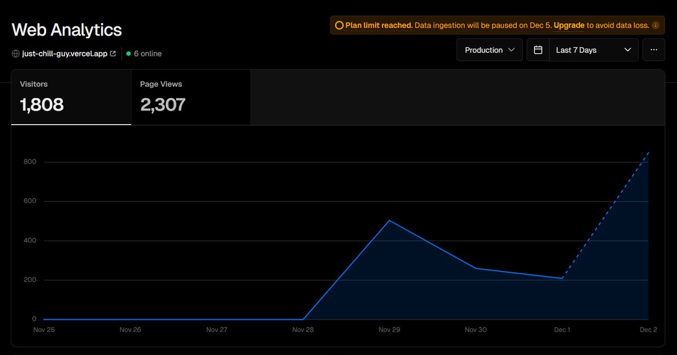Click the 6 online label
Viewport: 677px width, 355px height.
pyautogui.click(x=148, y=54)
